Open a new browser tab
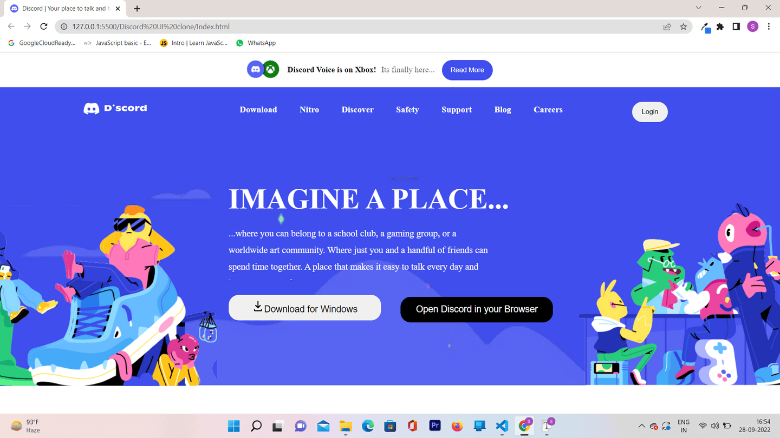 point(137,9)
